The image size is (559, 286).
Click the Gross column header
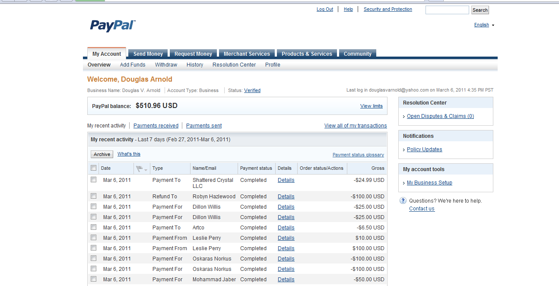pos(378,168)
